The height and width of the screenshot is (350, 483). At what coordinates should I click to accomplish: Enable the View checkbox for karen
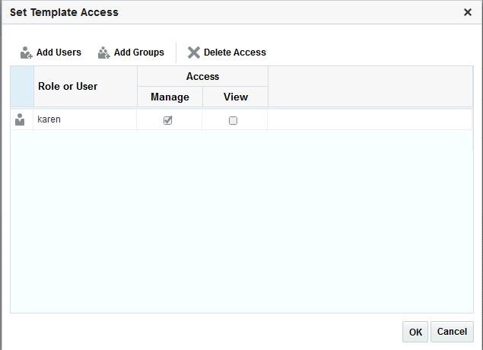point(234,120)
